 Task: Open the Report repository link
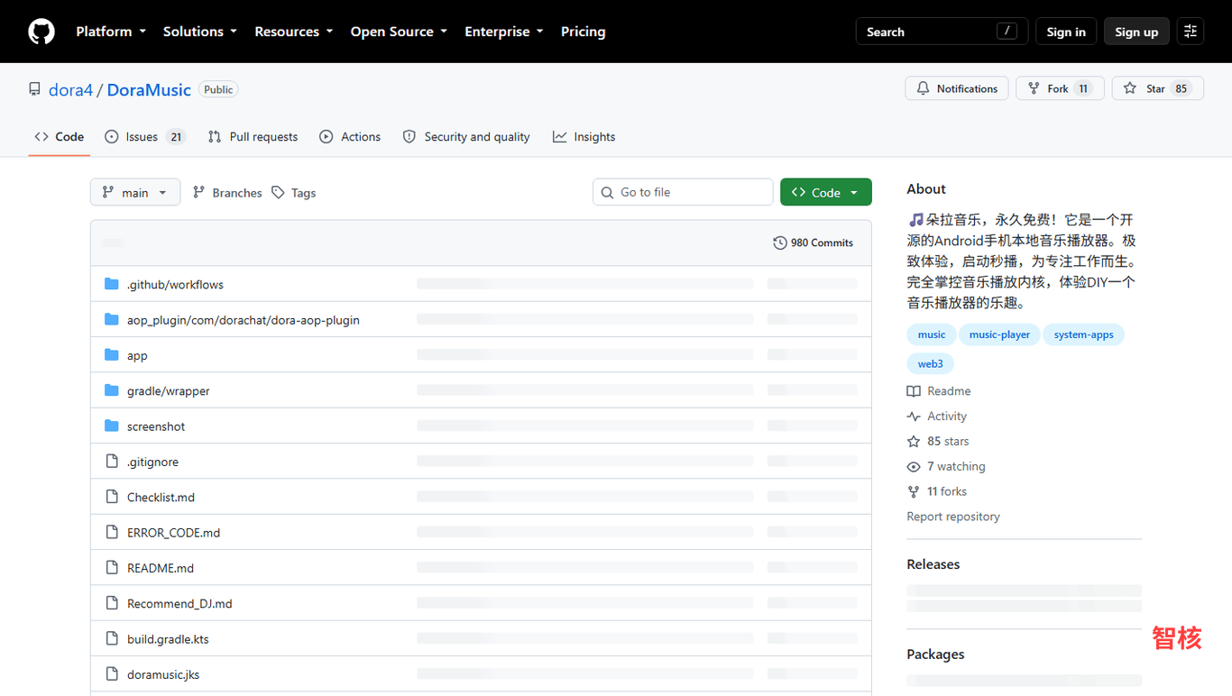pos(953,517)
